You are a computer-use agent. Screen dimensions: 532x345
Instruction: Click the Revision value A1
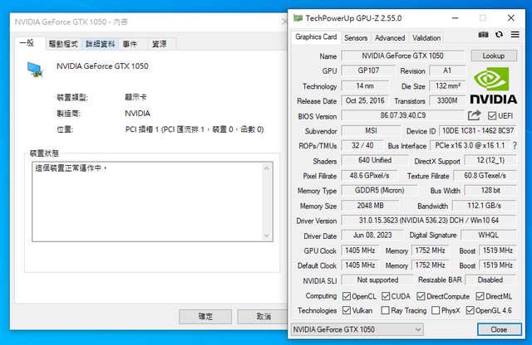click(x=447, y=70)
